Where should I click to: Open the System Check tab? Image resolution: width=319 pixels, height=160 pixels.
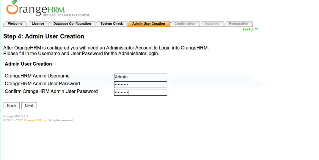(x=111, y=24)
